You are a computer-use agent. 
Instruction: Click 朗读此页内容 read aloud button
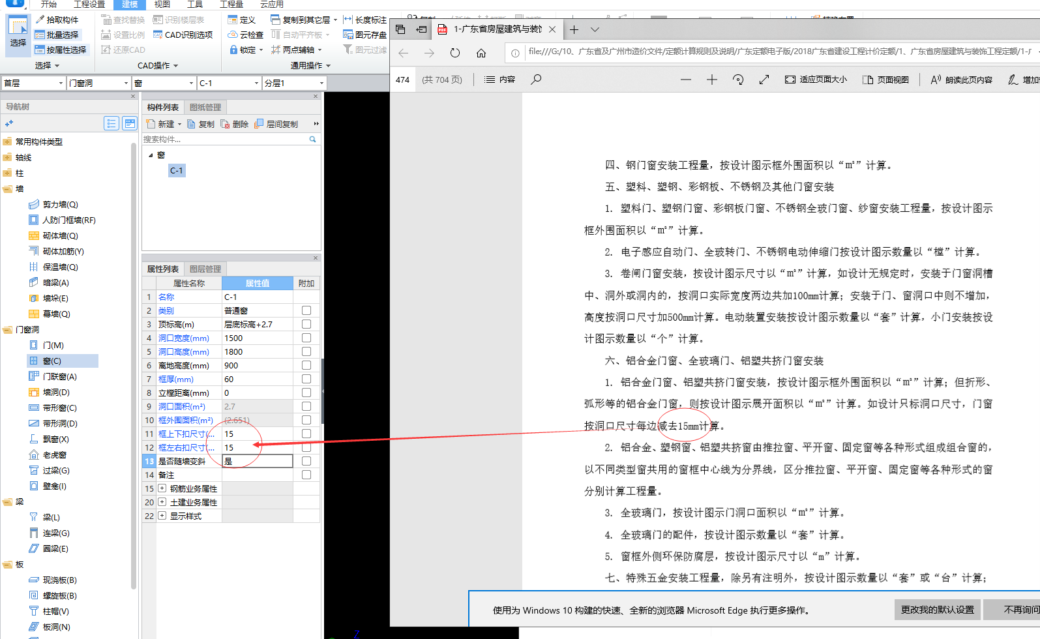[961, 80]
